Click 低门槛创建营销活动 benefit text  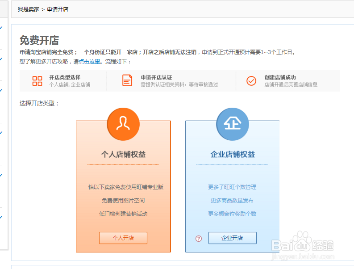click(x=123, y=214)
